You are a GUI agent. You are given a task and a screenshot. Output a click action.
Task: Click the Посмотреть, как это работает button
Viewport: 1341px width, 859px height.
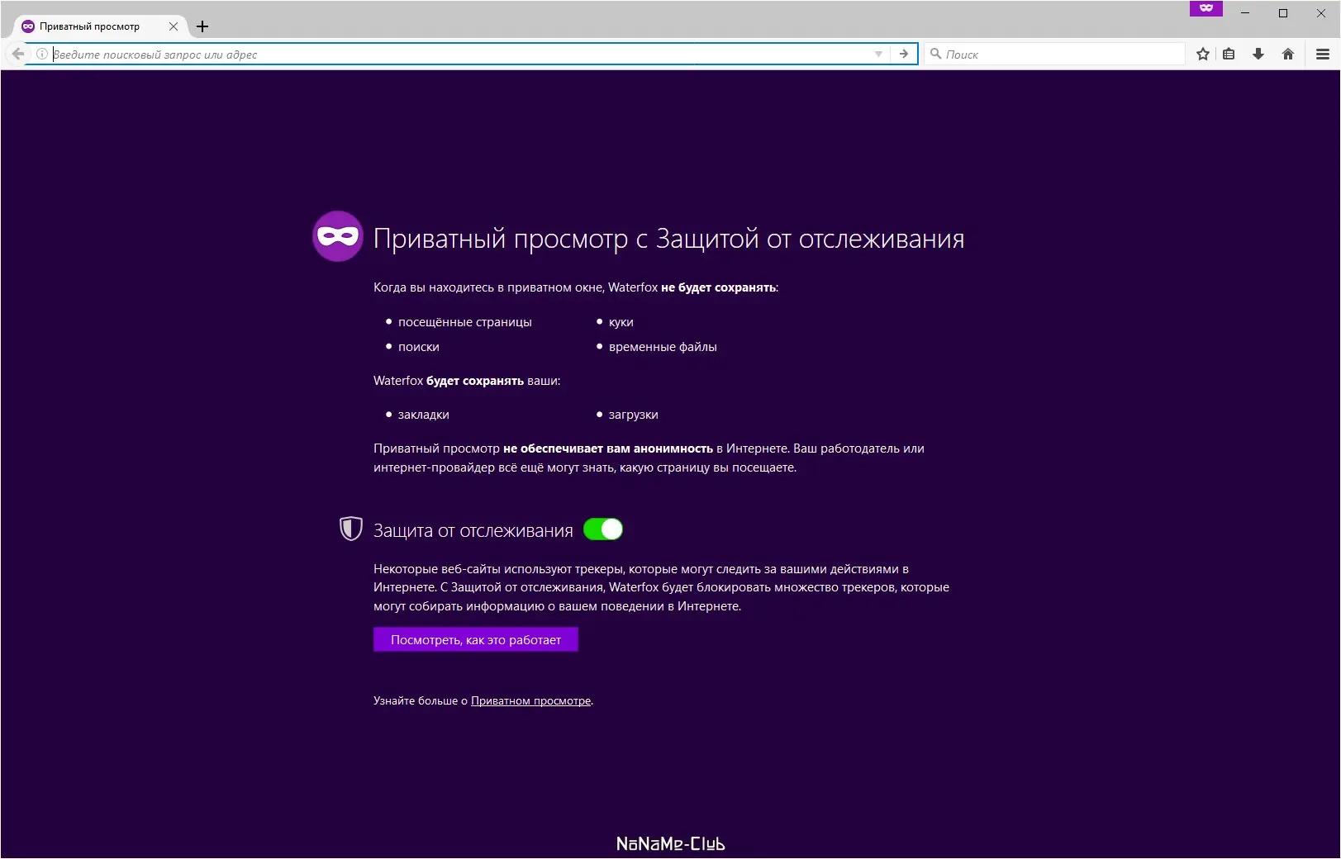(x=476, y=640)
